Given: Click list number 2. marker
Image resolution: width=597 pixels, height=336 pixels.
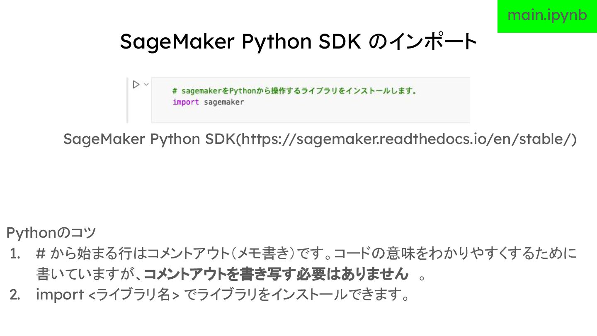Looking at the screenshot, I should [x=15, y=295].
